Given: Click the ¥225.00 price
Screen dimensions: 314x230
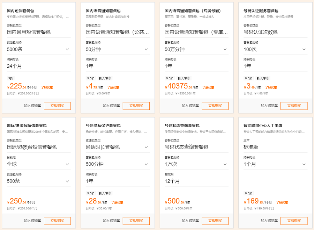Looking at the screenshot, I should (x=17, y=86).
